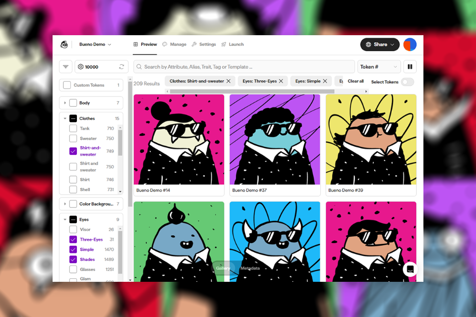Expand the Color Background group
Image resolution: width=476 pixels, height=317 pixels.
(65, 204)
